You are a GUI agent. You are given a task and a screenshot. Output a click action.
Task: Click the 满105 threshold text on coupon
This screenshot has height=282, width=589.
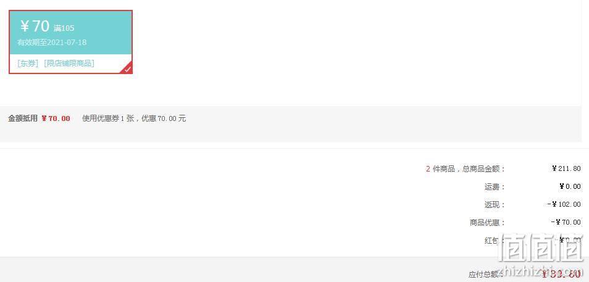pos(64,28)
